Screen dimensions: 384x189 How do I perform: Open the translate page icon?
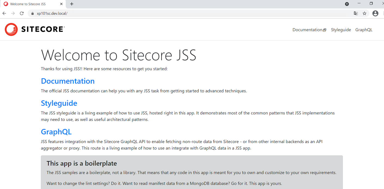click(x=356, y=13)
